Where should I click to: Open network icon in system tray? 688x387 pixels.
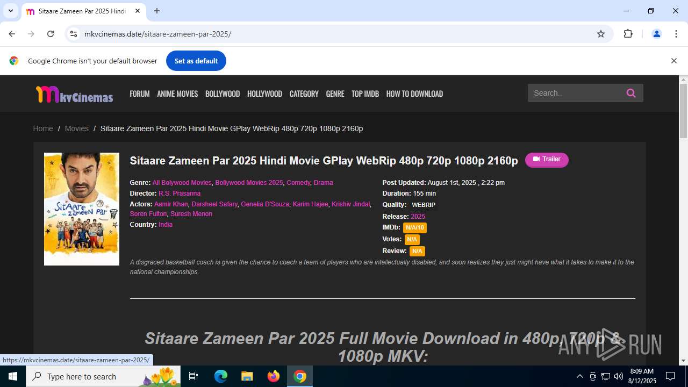point(606,376)
